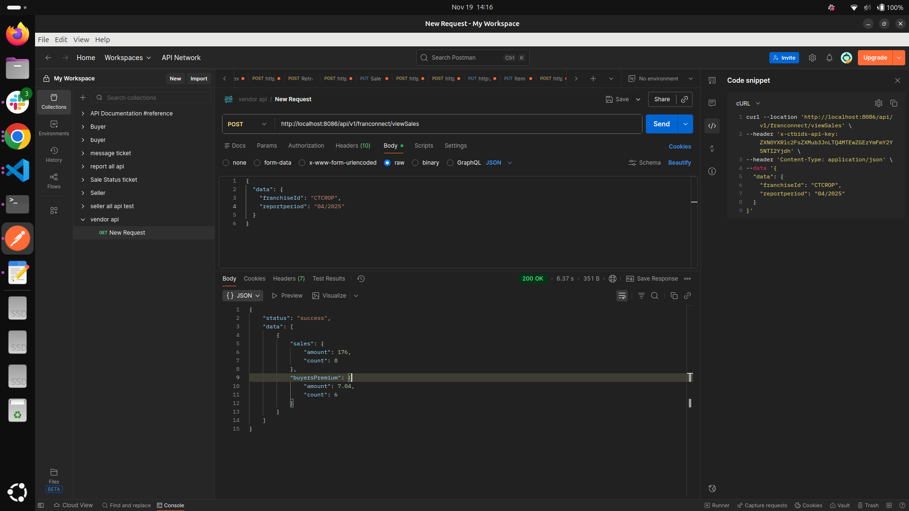
Task: Open the History sidebar panel
Action: pyautogui.click(x=54, y=154)
